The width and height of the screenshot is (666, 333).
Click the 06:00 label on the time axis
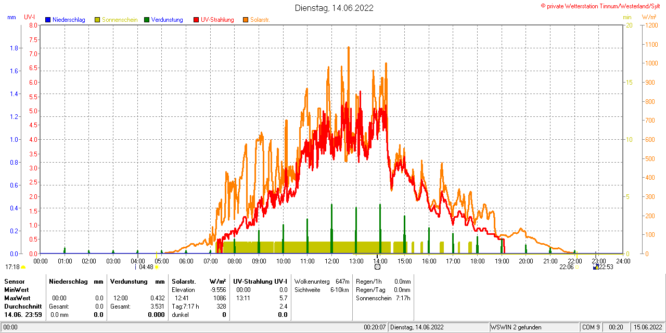(x=186, y=261)
